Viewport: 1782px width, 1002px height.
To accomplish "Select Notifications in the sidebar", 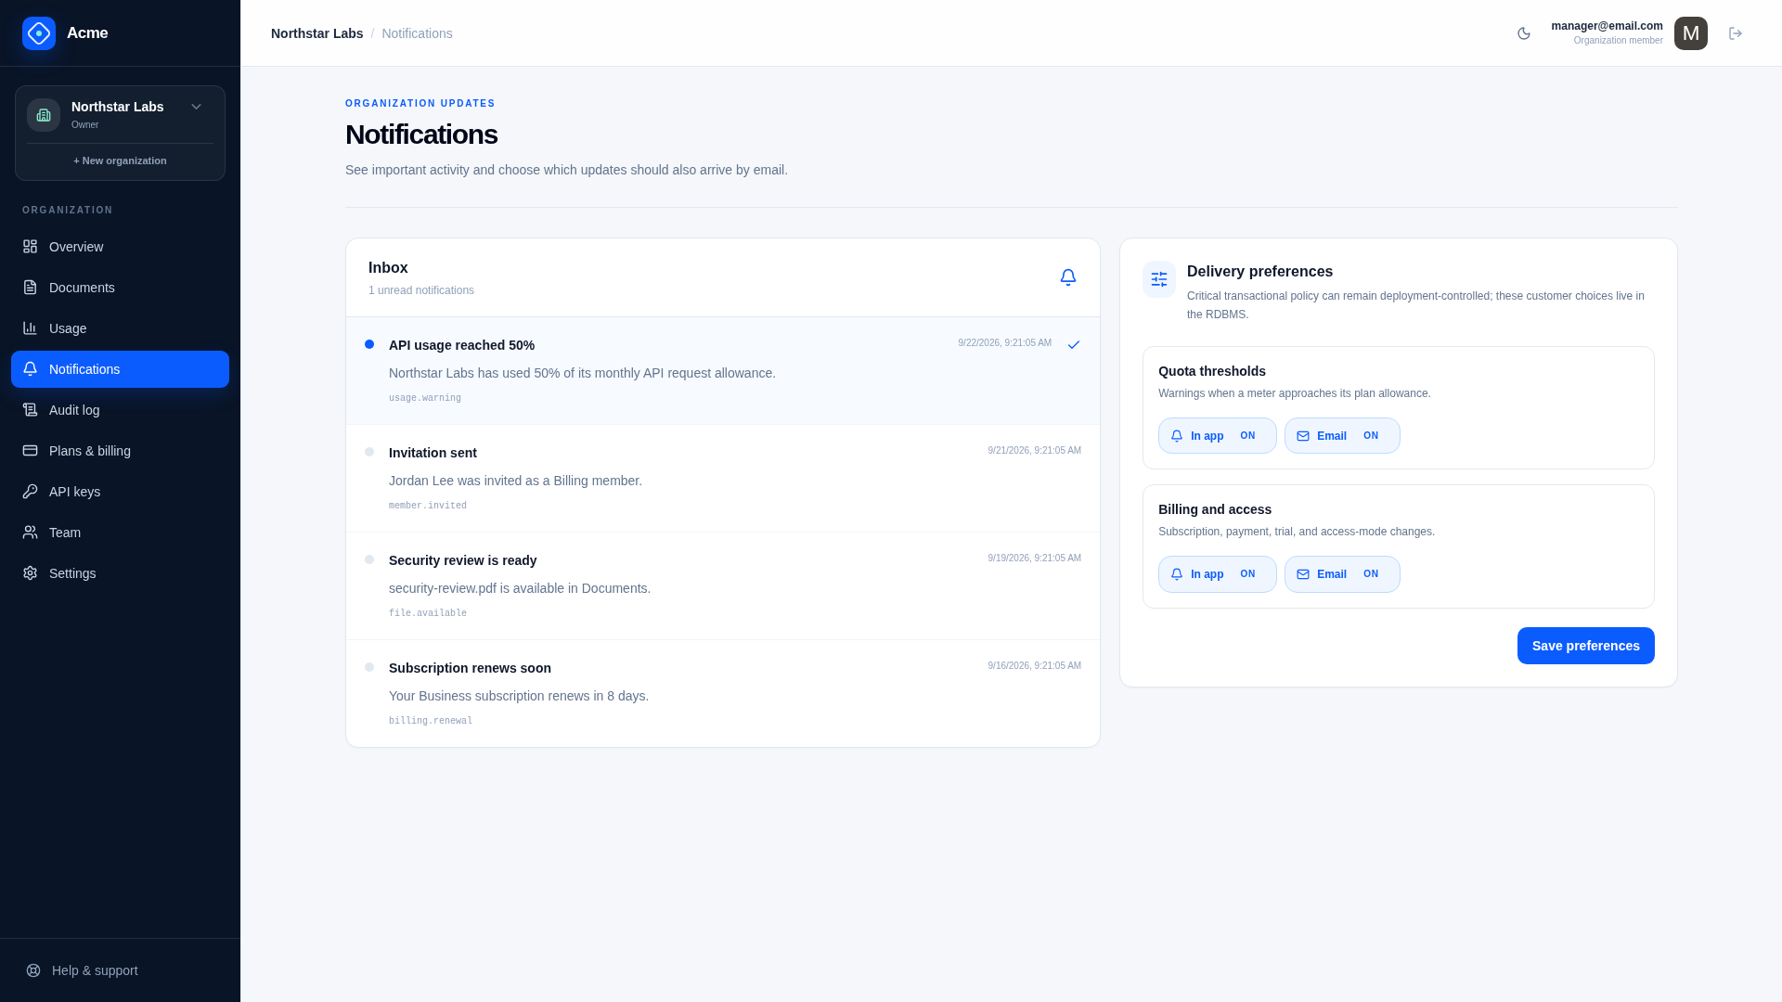I will pyautogui.click(x=120, y=369).
